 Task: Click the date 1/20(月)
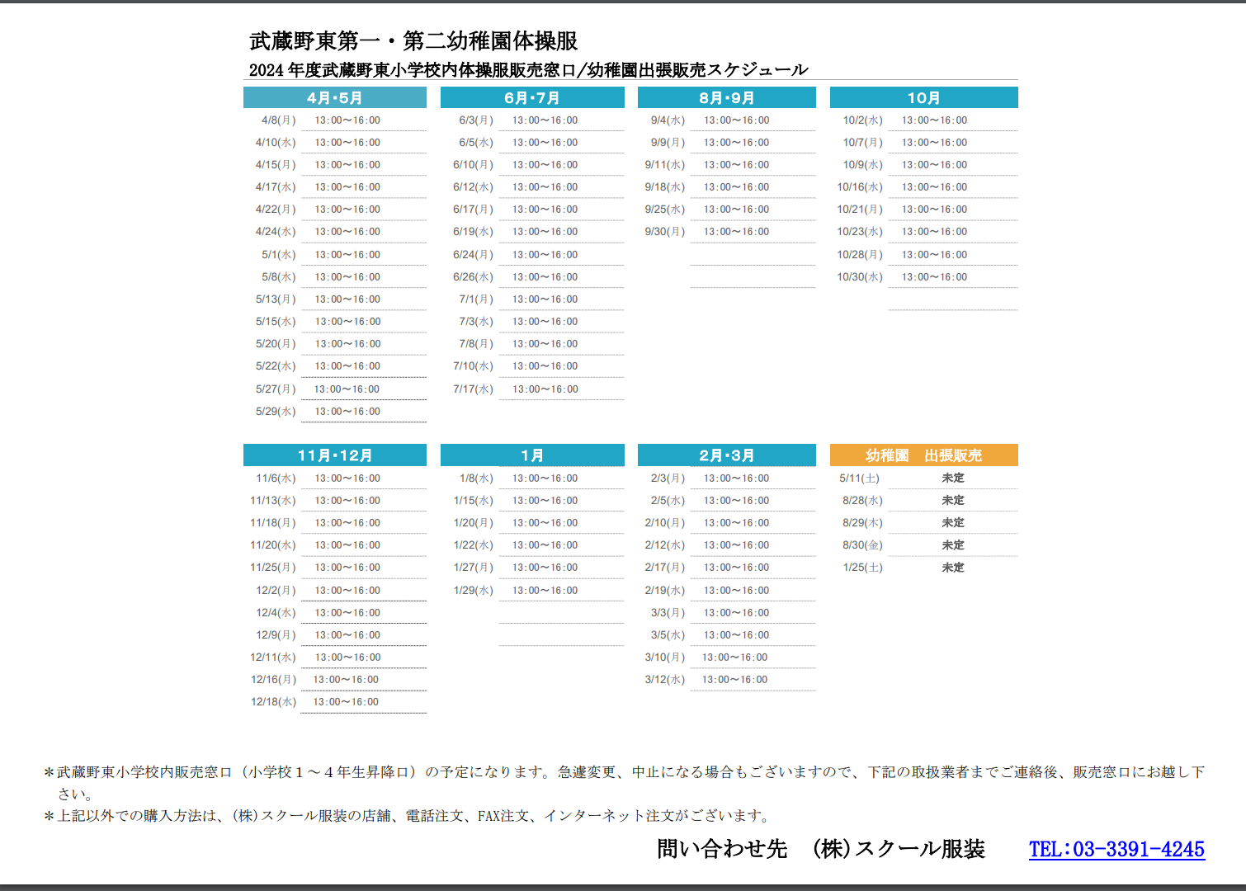[473, 523]
